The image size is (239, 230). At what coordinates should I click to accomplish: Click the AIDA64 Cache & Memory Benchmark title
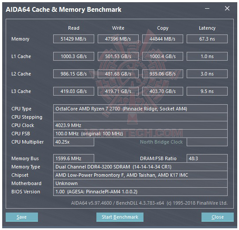(64, 10)
